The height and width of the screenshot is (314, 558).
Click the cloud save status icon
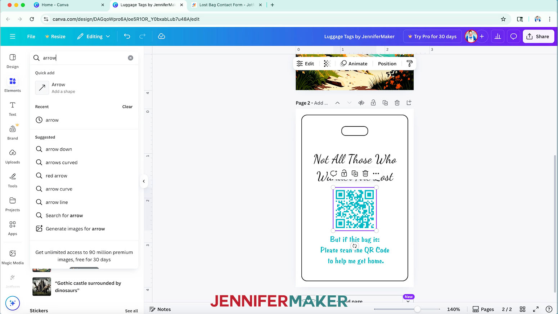162,36
